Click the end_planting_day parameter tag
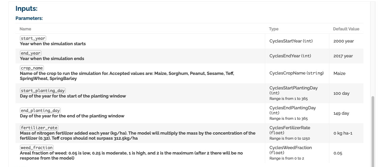The width and height of the screenshot is (384, 167). point(40,110)
